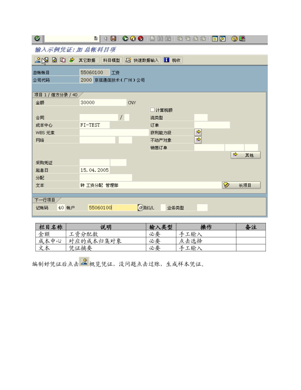Image resolution: width=301 pixels, height=390 pixels.
Task: Click the 公司代码 field showing 2000
Action: click(86, 80)
